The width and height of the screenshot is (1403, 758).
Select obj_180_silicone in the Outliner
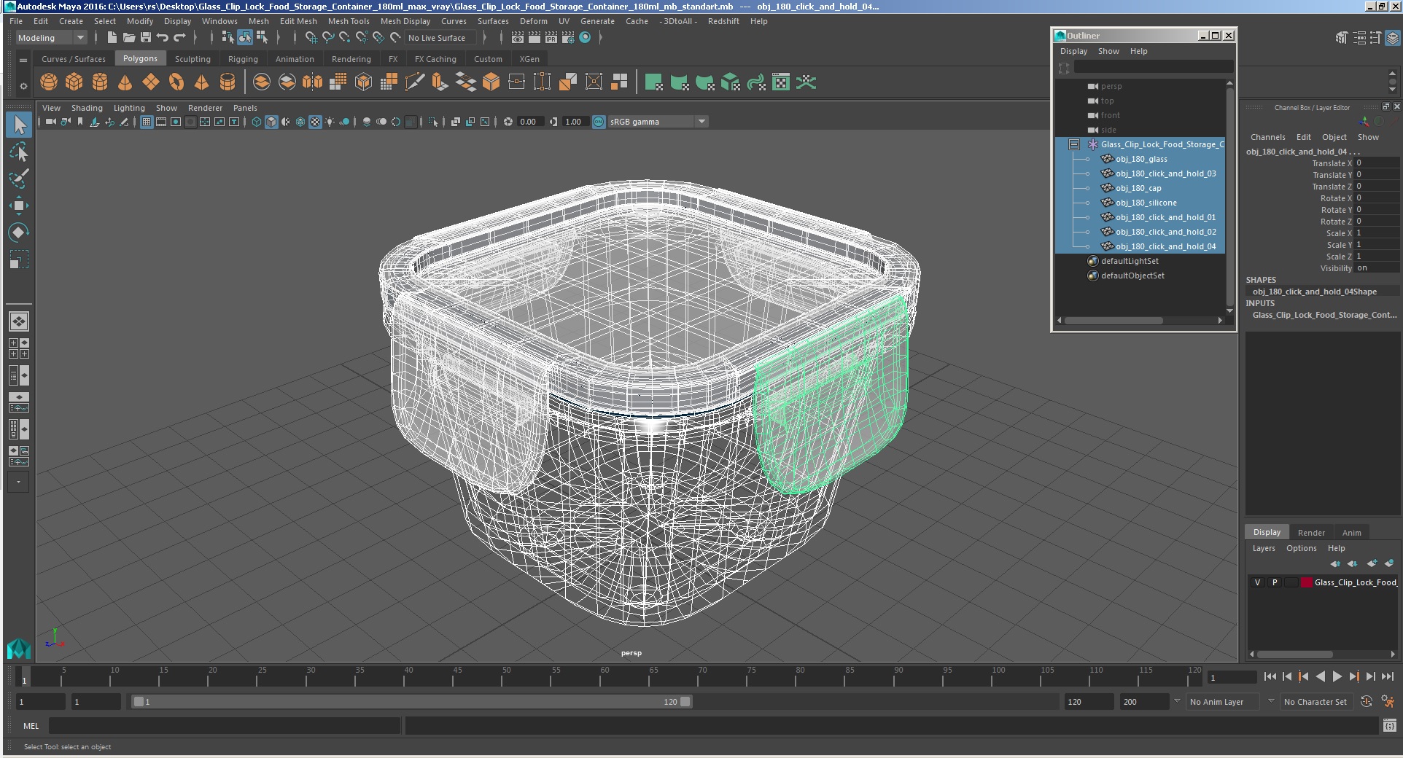coord(1146,203)
